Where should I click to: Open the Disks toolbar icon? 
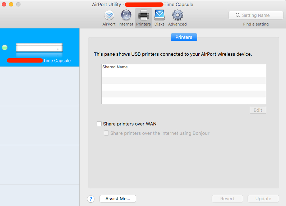[x=160, y=15]
